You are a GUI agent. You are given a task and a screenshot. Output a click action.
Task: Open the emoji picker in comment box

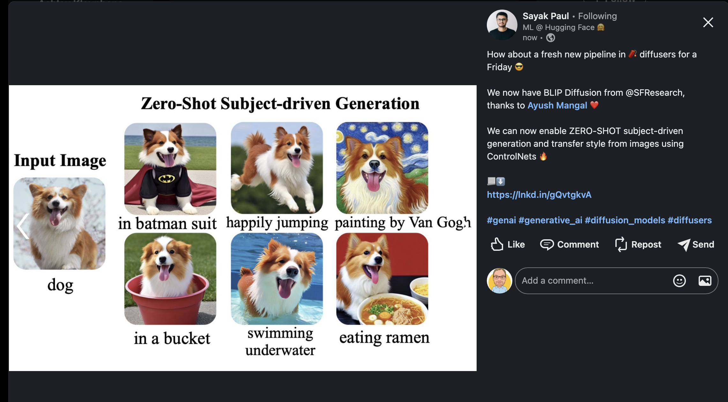point(679,281)
